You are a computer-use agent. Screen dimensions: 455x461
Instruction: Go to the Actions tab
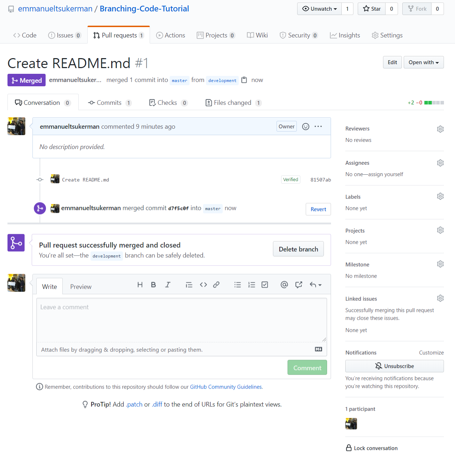(171, 35)
